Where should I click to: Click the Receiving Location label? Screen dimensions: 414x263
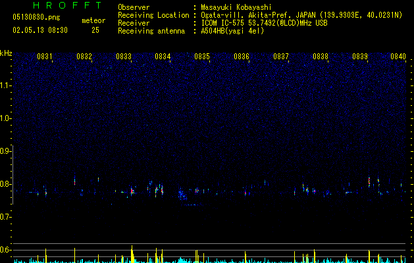point(153,15)
